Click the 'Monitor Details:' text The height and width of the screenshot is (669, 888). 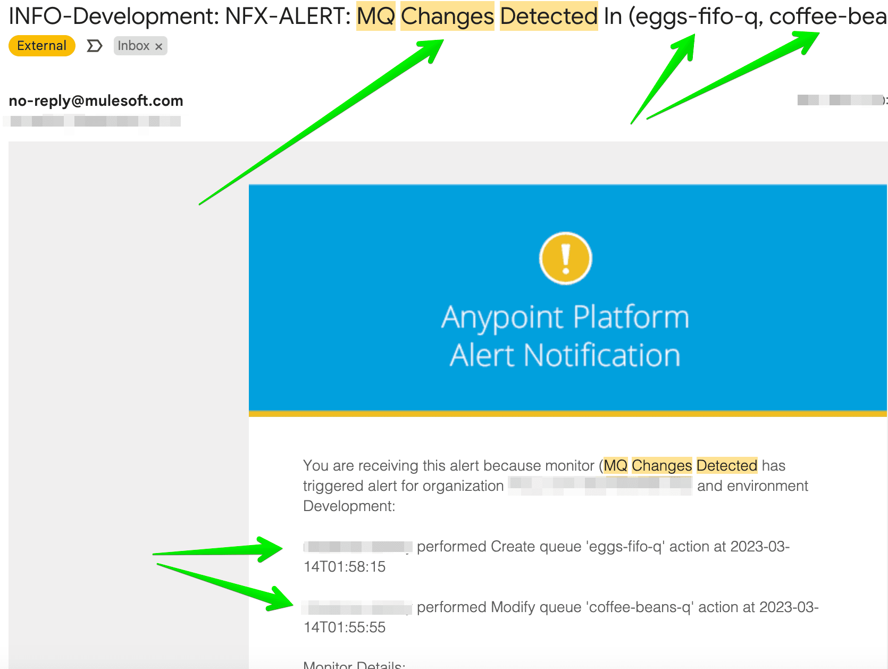pos(354,664)
